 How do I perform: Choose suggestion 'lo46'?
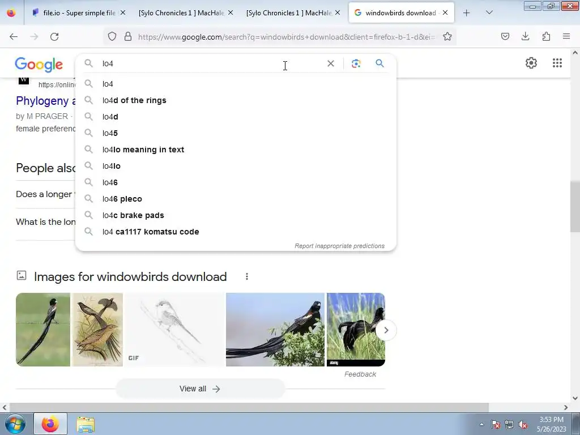click(x=236, y=182)
